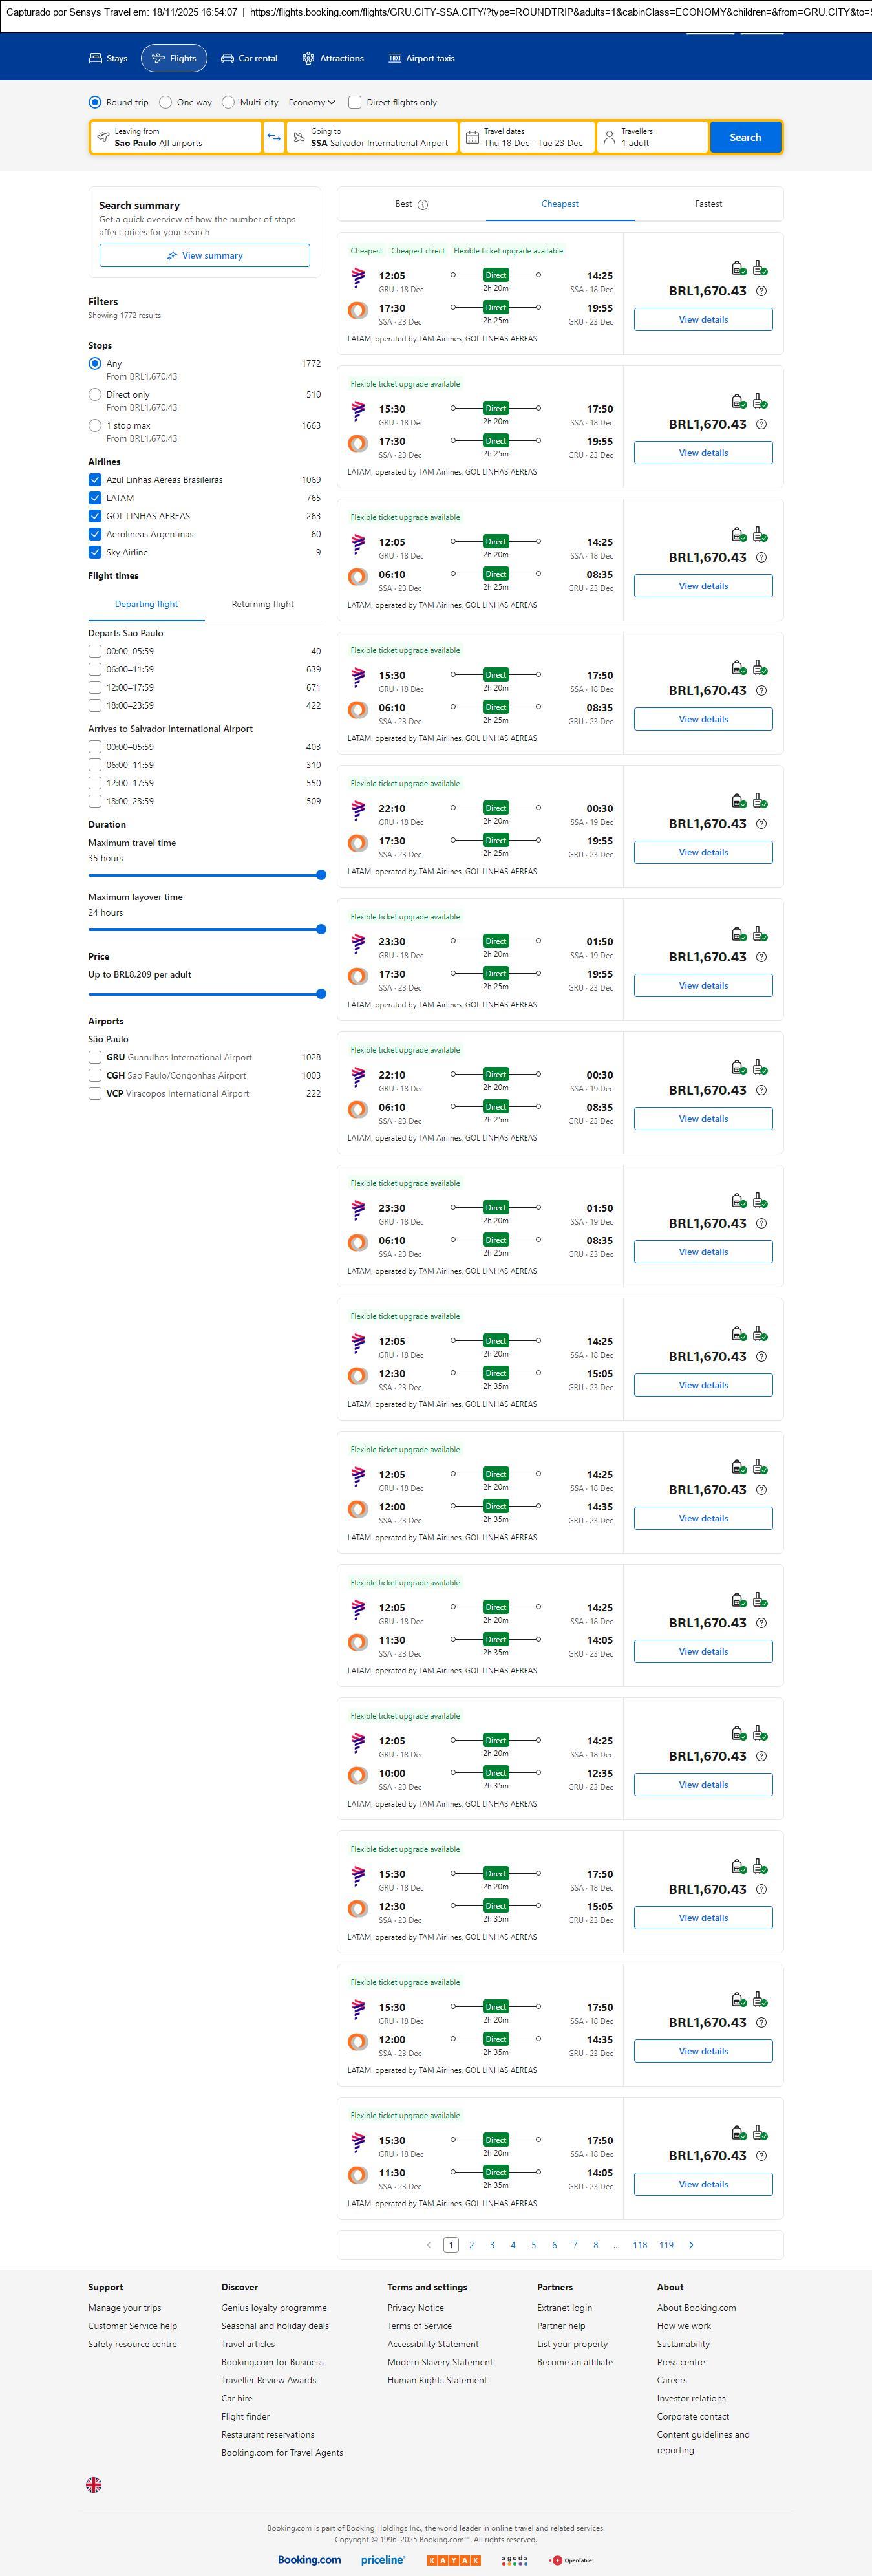Click the UK flag language icon
The height and width of the screenshot is (2576, 872).
94,2484
